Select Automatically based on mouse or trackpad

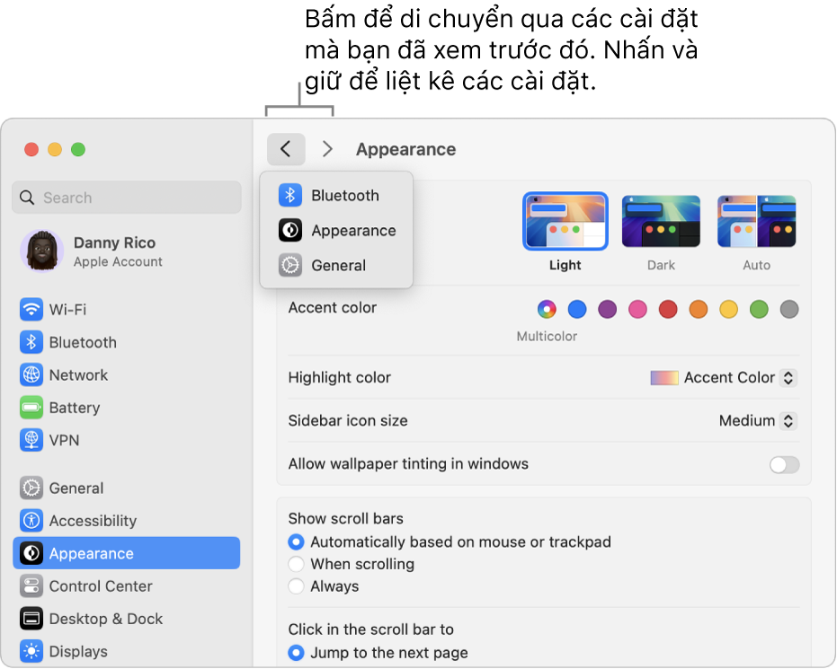coord(297,542)
